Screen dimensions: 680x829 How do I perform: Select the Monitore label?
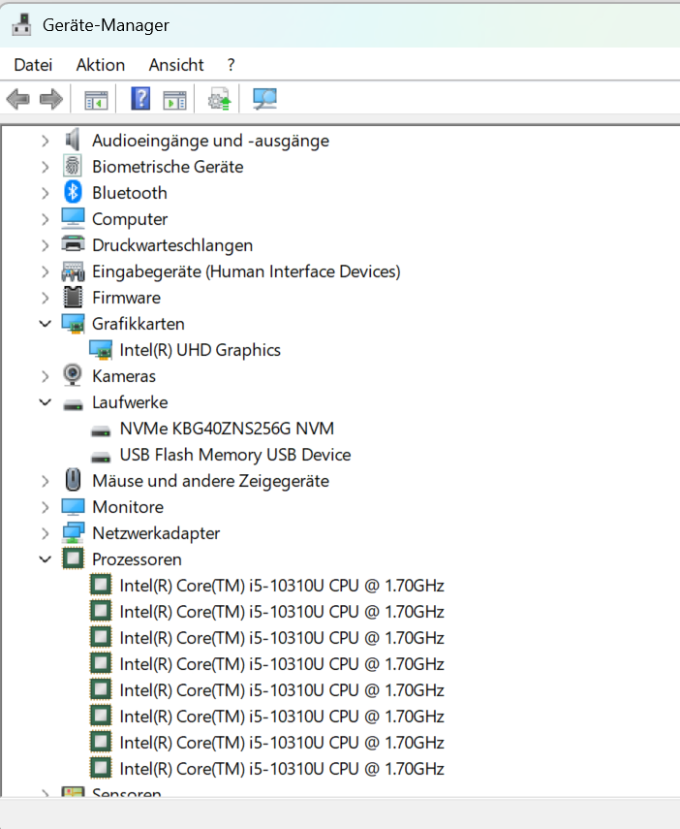pos(128,507)
